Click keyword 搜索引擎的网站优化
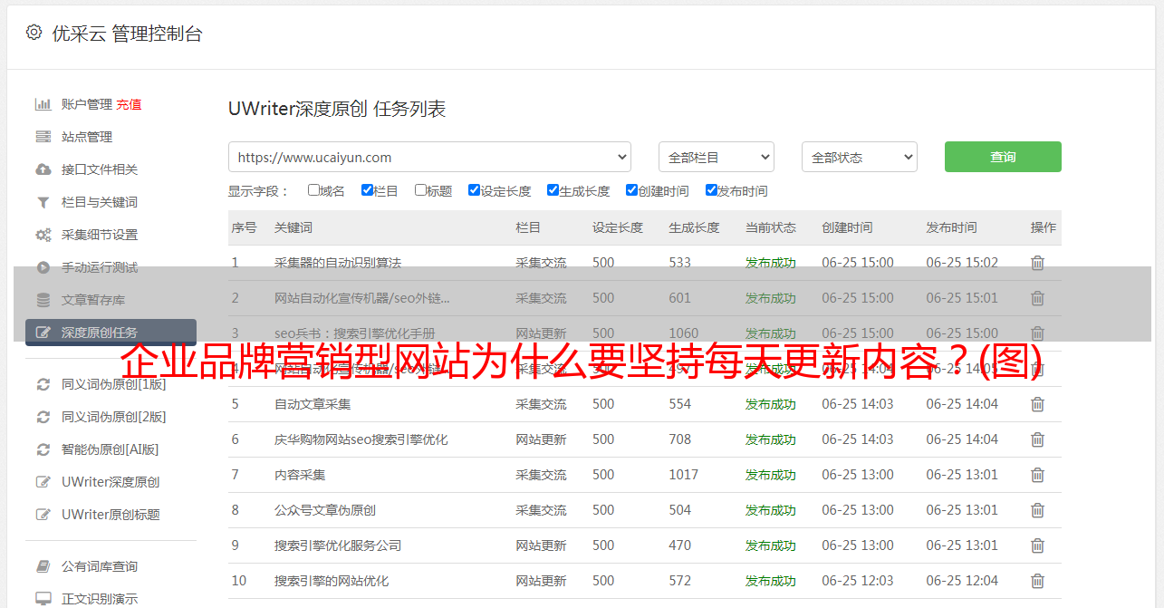Image resolution: width=1164 pixels, height=608 pixels. pyautogui.click(x=332, y=581)
